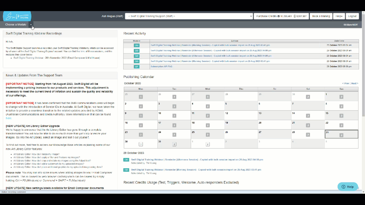Open event count badge on October 4
Viewport: 365px width, 205px height.
(208, 106)
